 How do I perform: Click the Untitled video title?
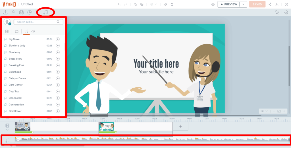pyautogui.click(x=27, y=4)
